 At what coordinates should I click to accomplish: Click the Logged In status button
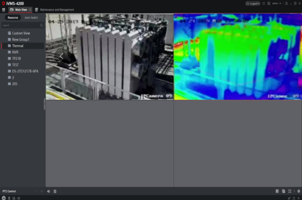click(253, 3)
